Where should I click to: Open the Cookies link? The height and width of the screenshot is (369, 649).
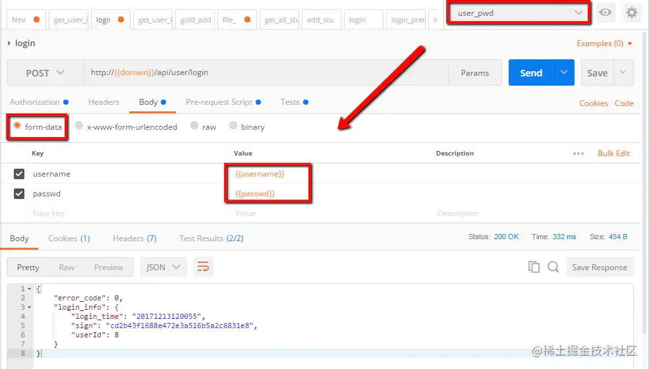point(594,103)
